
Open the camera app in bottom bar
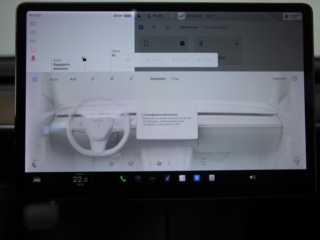pyautogui.click(x=138, y=179)
